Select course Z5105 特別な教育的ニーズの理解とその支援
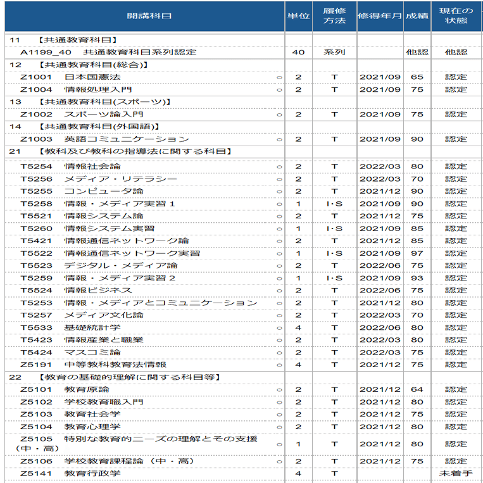 [x=137, y=444]
